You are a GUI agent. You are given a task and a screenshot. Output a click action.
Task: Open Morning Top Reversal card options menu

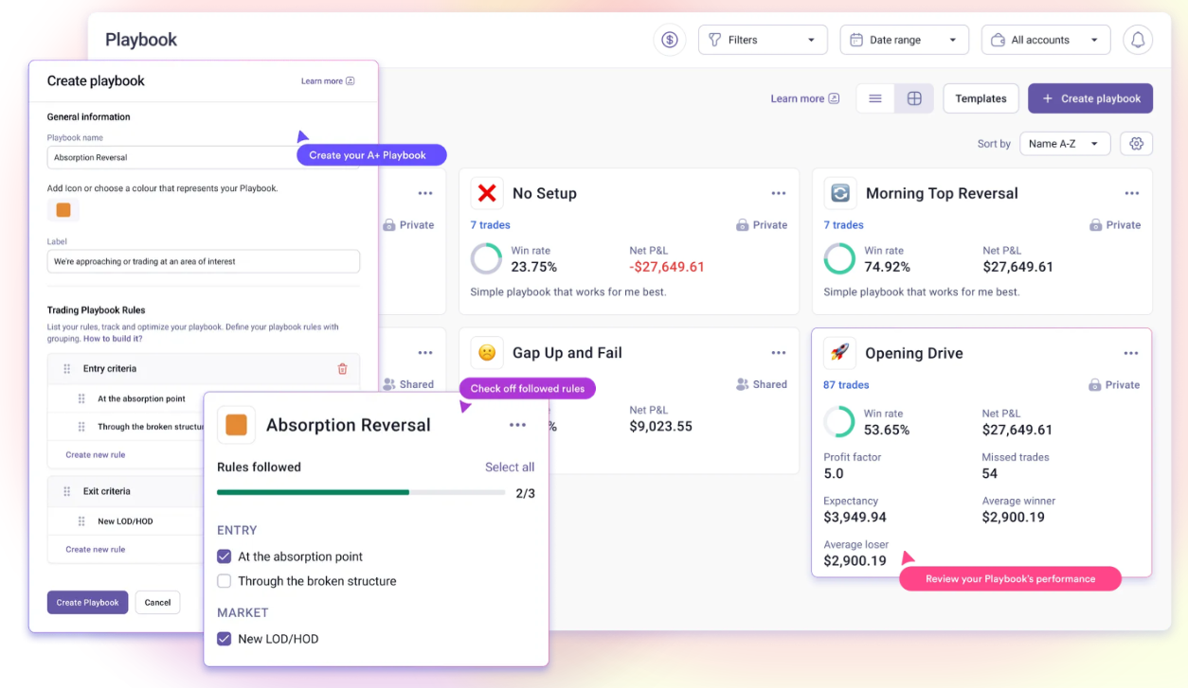point(1132,193)
